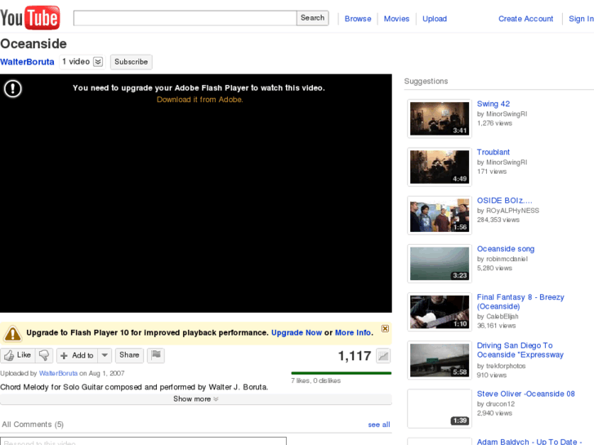The height and width of the screenshot is (445, 594).
Task: Flag this video as inappropriate
Action: 156,355
